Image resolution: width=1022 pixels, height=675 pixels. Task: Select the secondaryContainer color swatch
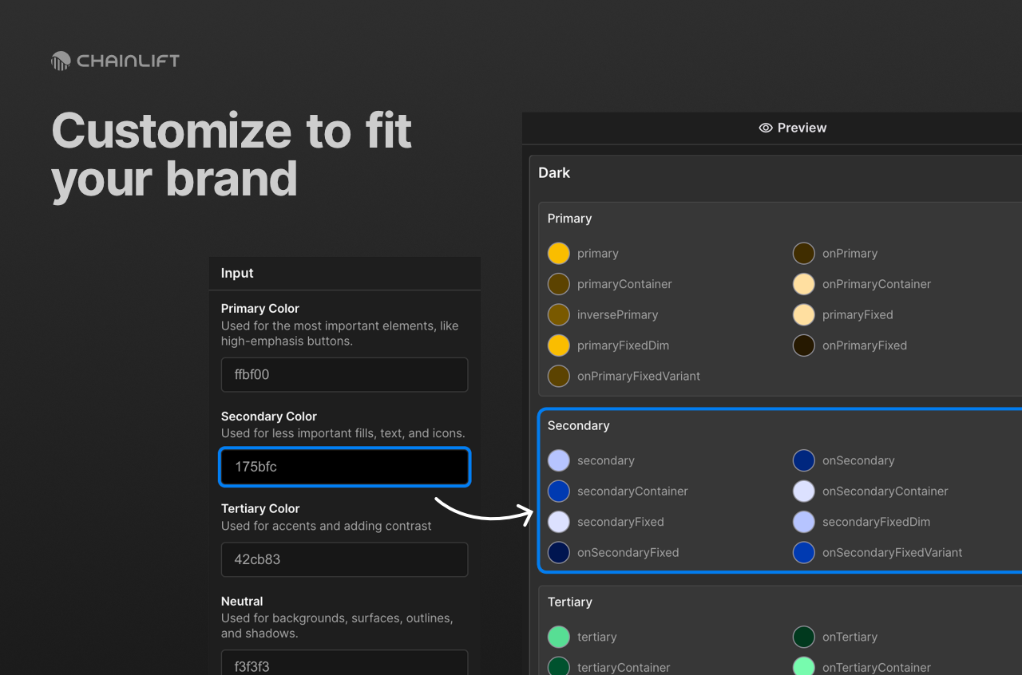559,491
